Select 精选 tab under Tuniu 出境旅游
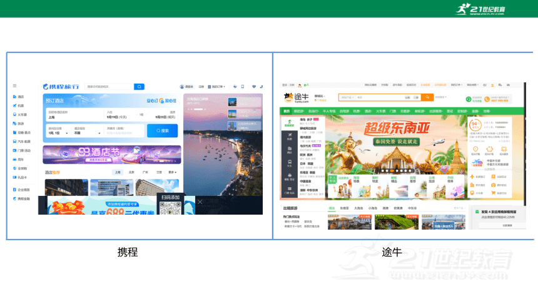The width and height of the screenshot is (538, 302). [332, 208]
